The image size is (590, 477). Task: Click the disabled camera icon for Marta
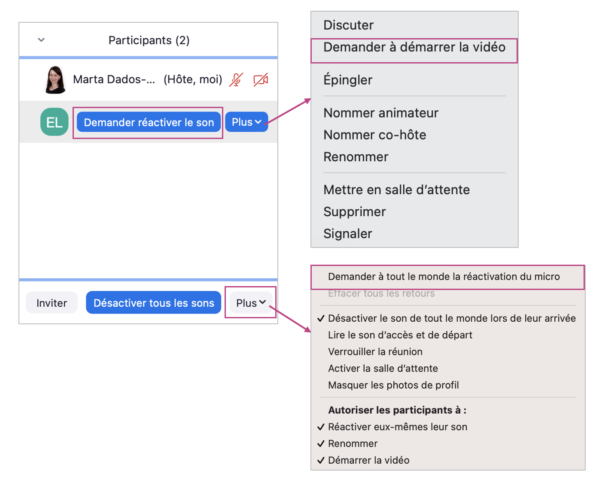[261, 80]
